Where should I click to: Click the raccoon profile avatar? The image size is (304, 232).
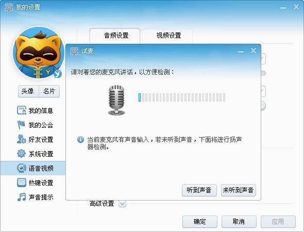click(39, 53)
